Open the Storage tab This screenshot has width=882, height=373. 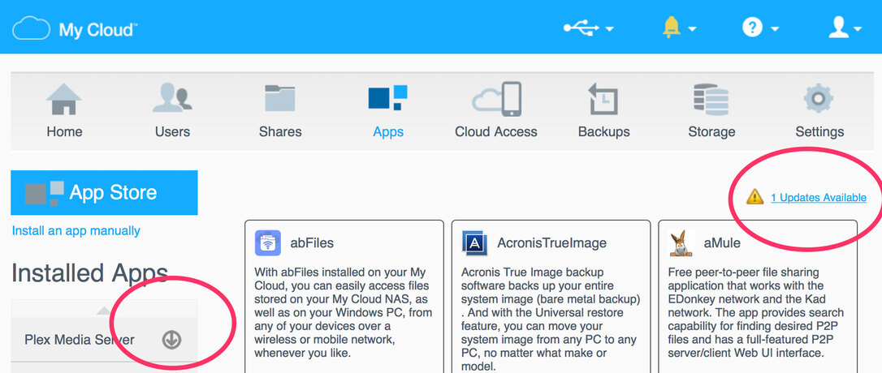[x=711, y=111]
